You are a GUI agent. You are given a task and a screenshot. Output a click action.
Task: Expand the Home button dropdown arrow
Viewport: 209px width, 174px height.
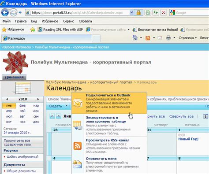(x=141, y=38)
